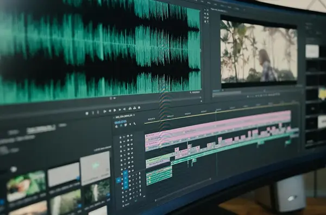Toggle the green Snap magnet in timeline
The image size is (326, 215).
(121, 125)
